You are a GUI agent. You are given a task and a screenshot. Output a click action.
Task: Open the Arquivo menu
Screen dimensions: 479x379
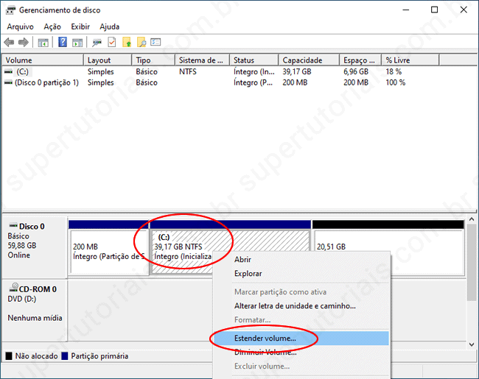pos(20,26)
